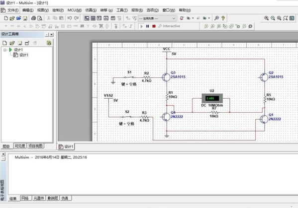Open the 工具 menu
This screenshot has height=208, width=298.
pyautogui.click(x=122, y=10)
